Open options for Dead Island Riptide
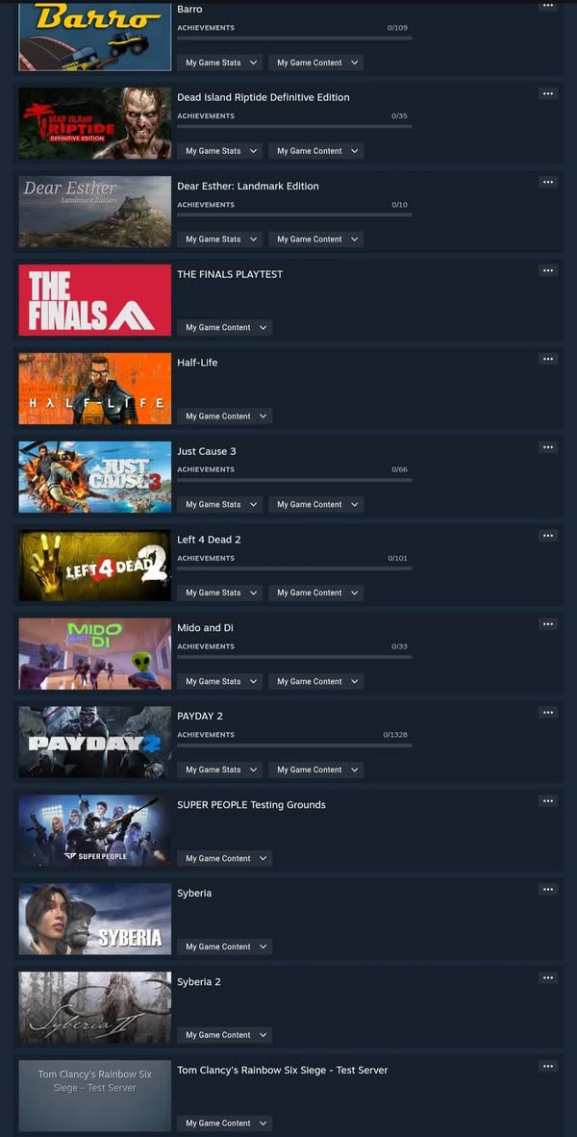 548,93
